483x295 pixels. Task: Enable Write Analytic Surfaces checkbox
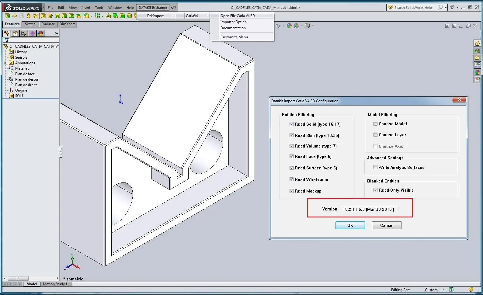tap(375, 167)
